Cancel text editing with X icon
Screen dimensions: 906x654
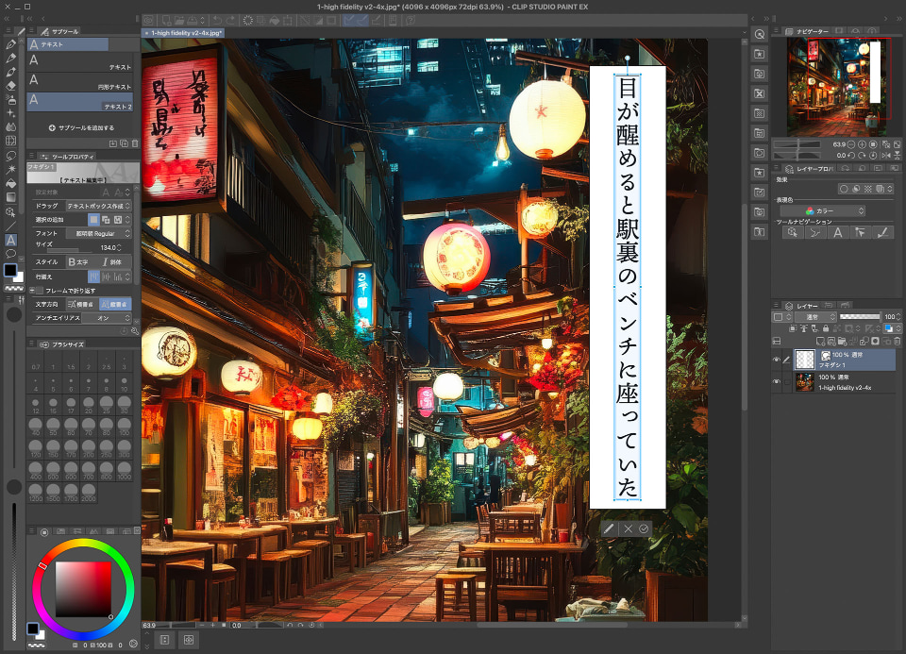pos(627,529)
